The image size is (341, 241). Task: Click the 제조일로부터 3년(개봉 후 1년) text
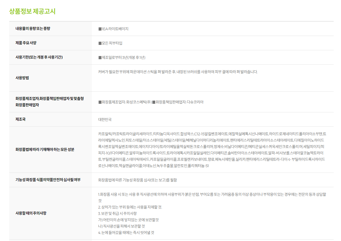coord(122,57)
